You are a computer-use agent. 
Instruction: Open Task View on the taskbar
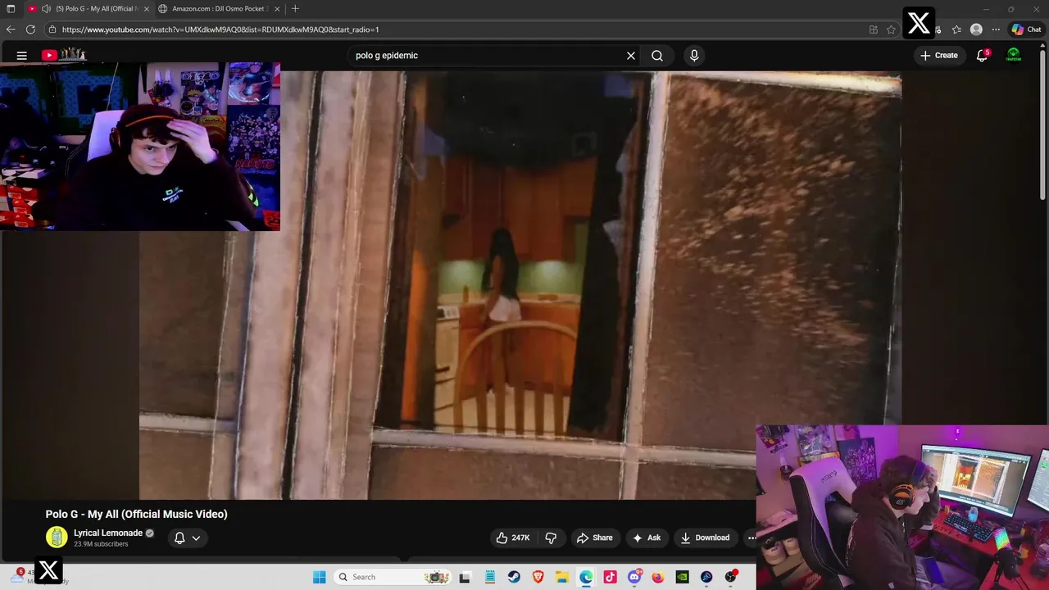coord(465,577)
